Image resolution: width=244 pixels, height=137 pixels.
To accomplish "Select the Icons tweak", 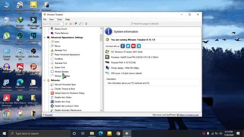I will pyautogui.click(x=57, y=42).
